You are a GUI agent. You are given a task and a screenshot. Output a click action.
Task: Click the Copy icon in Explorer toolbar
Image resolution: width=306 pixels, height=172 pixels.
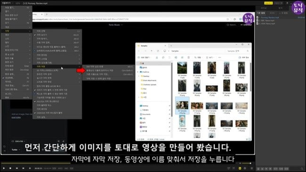click(x=163, y=57)
